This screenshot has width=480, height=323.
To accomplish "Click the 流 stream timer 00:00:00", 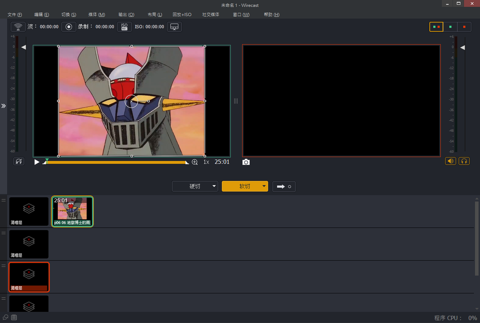I will pos(49,27).
